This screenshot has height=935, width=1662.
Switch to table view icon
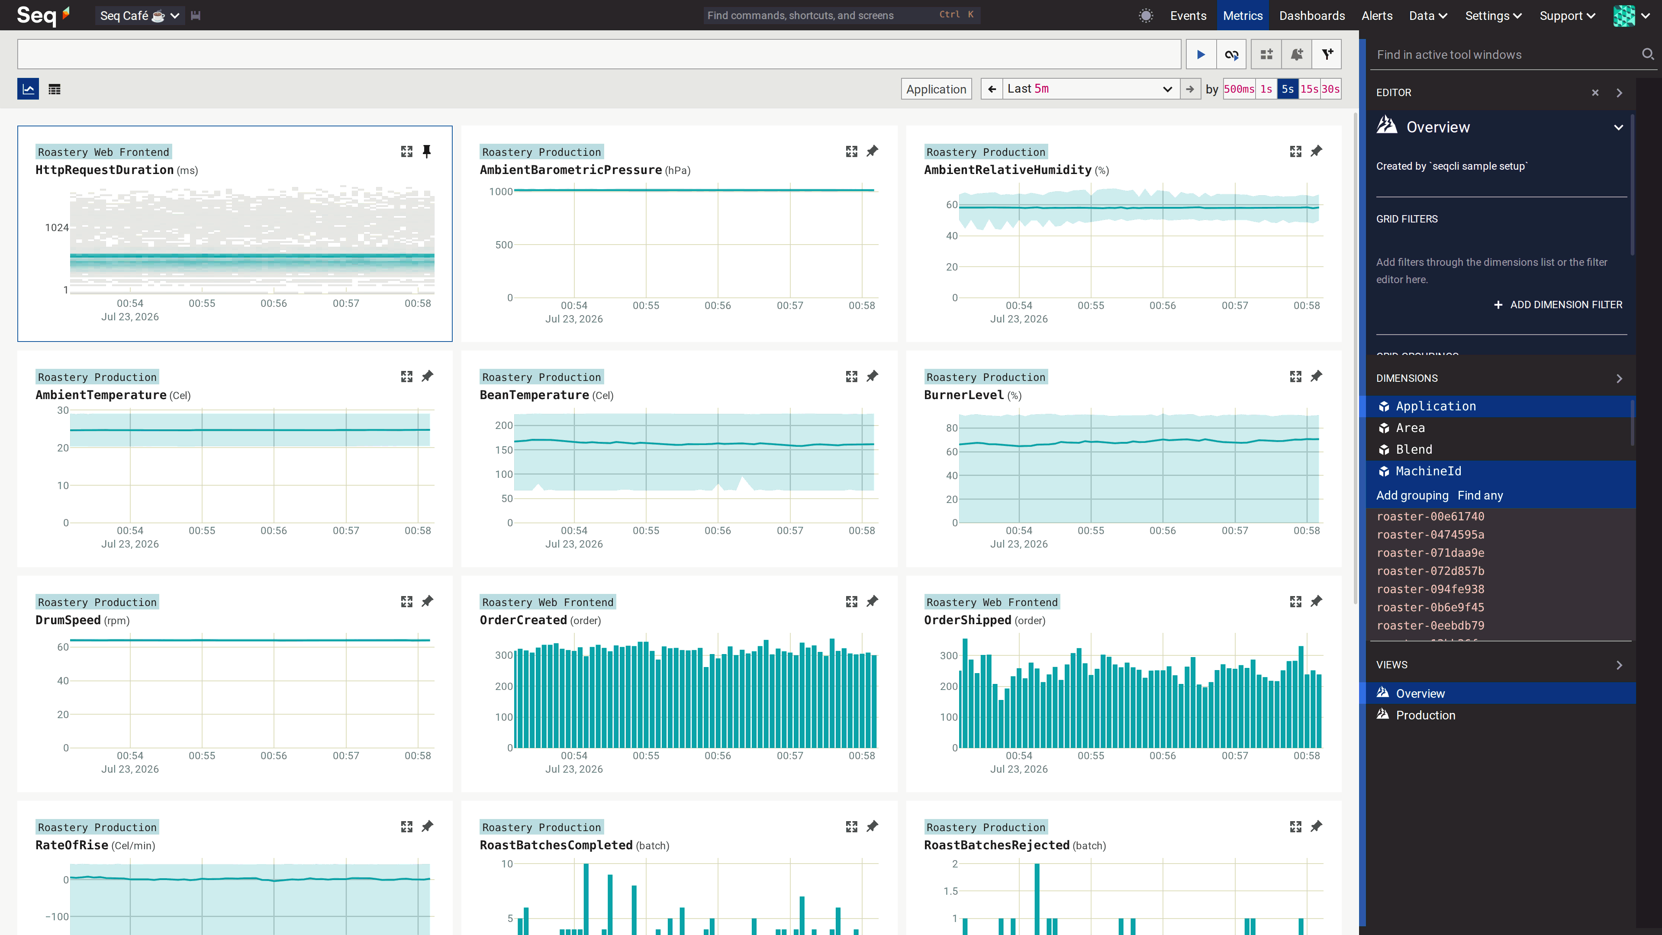click(x=55, y=89)
